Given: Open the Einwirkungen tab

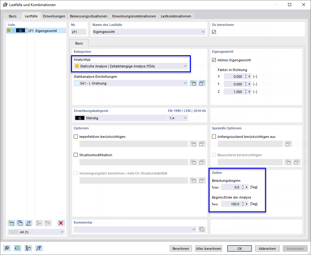Looking at the screenshot, I should pyautogui.click(x=54, y=16).
